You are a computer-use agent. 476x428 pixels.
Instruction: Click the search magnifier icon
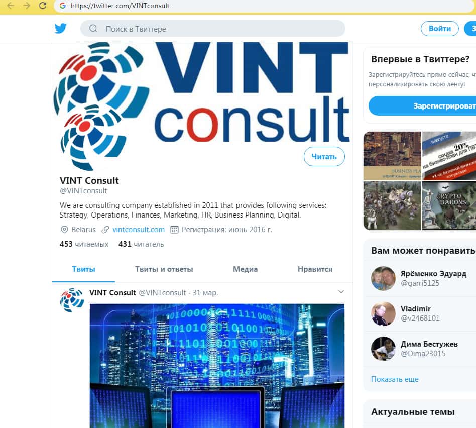pyautogui.click(x=93, y=29)
